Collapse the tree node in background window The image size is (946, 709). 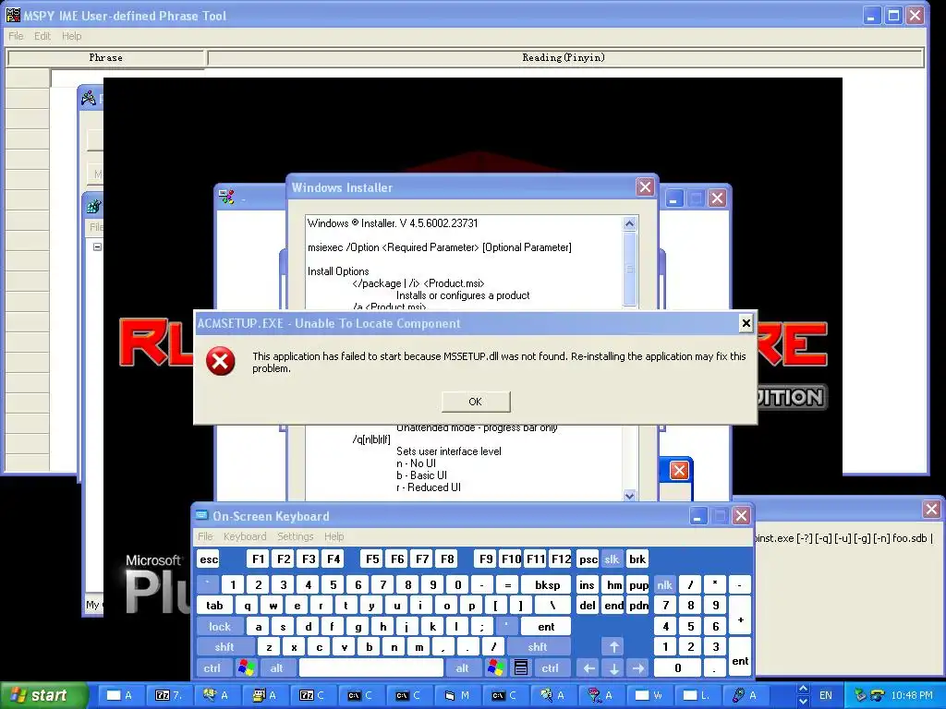(x=97, y=246)
